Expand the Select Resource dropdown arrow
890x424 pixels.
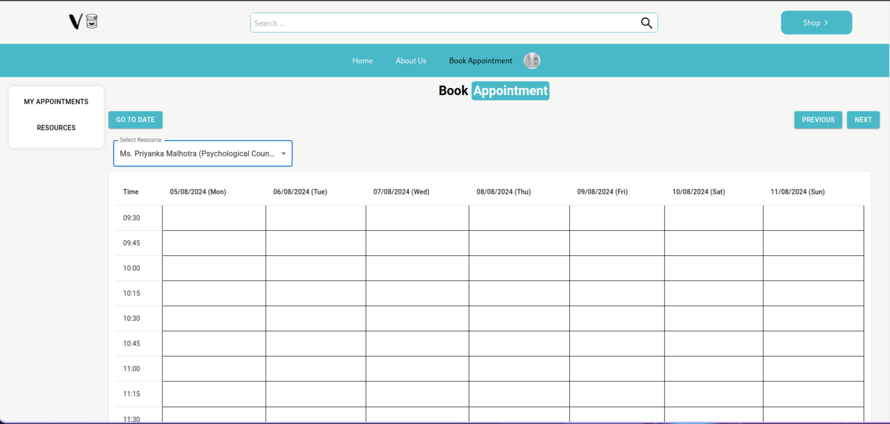(283, 154)
